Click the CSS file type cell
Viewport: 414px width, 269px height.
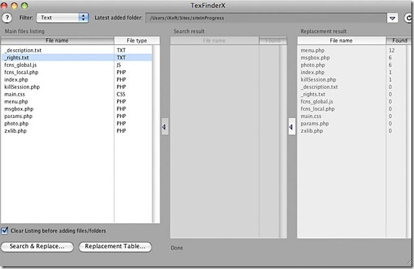121,94
